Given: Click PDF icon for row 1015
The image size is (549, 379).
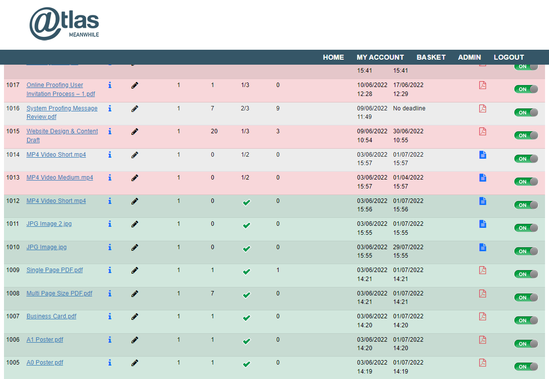Looking at the screenshot, I should point(482,131).
